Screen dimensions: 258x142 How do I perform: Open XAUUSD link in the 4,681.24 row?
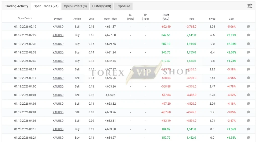58,52
